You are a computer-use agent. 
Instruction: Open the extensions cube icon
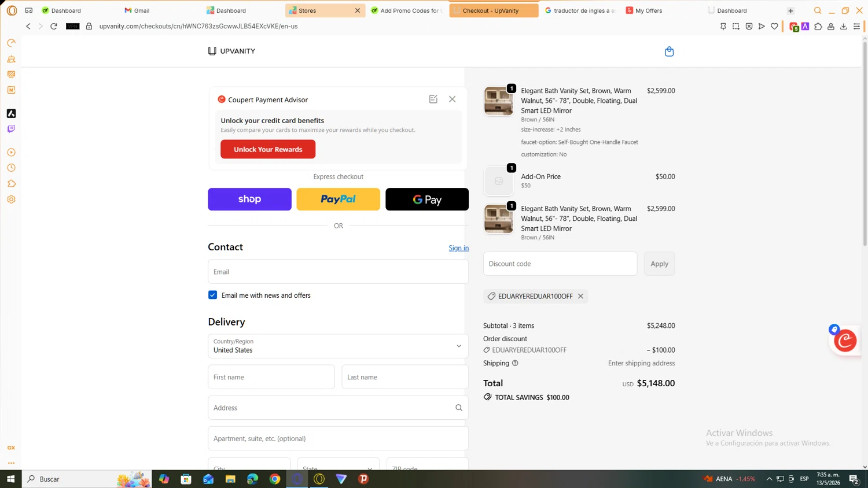tap(818, 26)
